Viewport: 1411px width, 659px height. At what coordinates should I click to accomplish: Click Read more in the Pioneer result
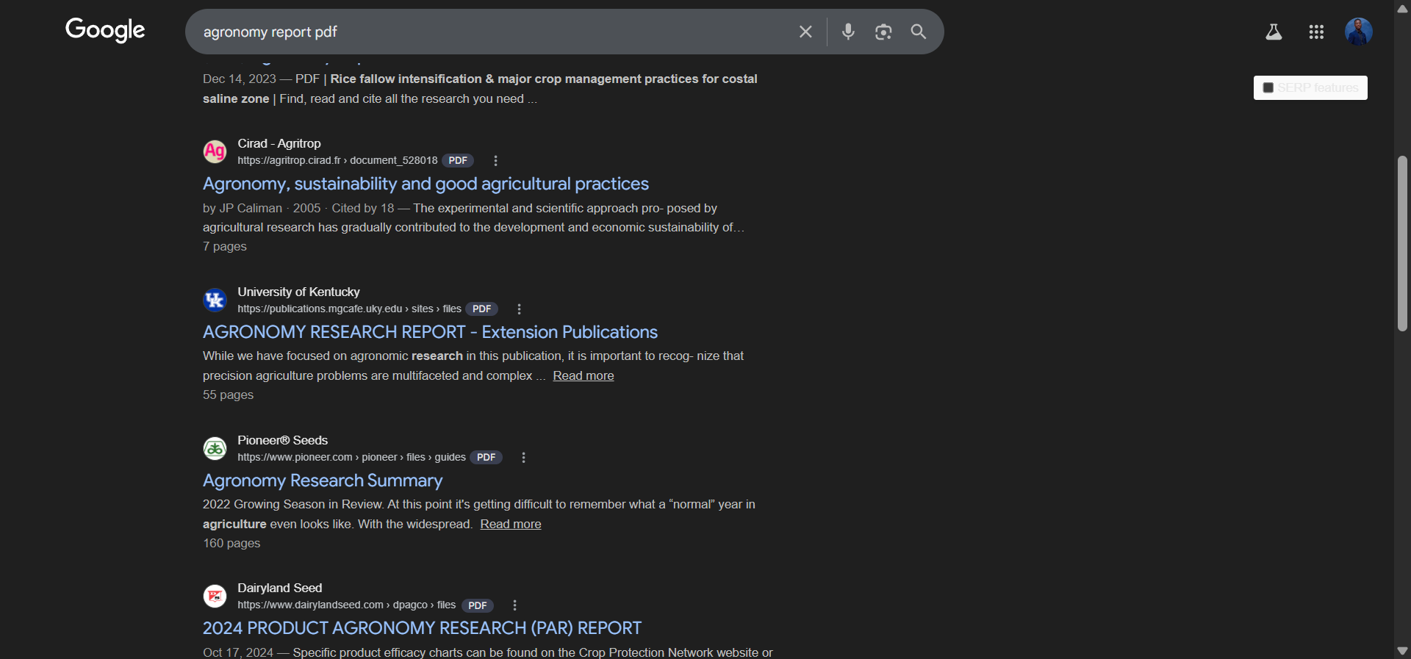(x=511, y=524)
